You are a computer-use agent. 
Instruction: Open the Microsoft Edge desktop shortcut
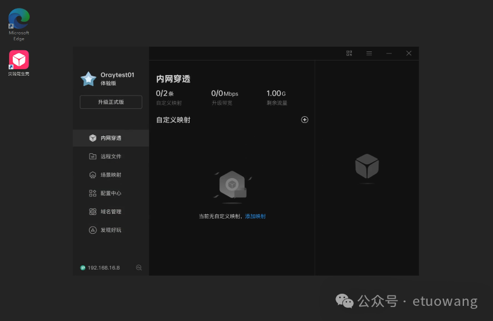19,24
